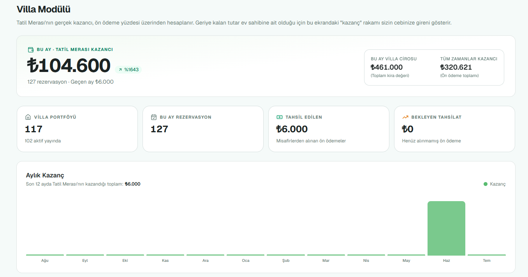This screenshot has width=528, height=277.
Task: Click the up-arrow icon in the %1643 badge
Action: 120,70
